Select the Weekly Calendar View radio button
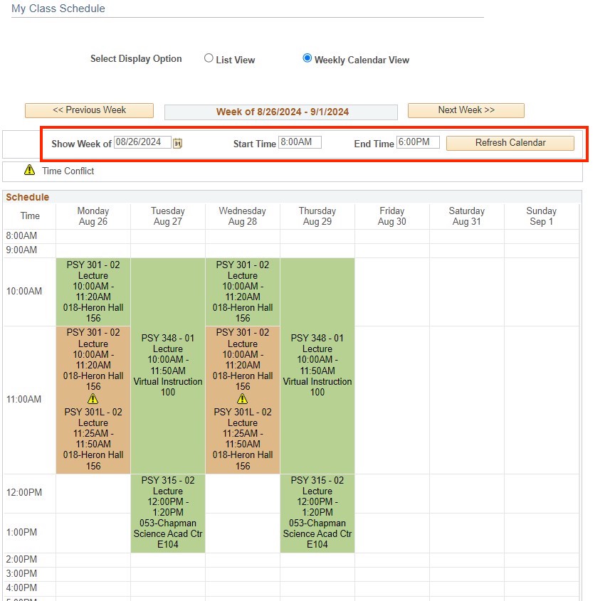Viewport: 610px width, 601px height. [307, 58]
